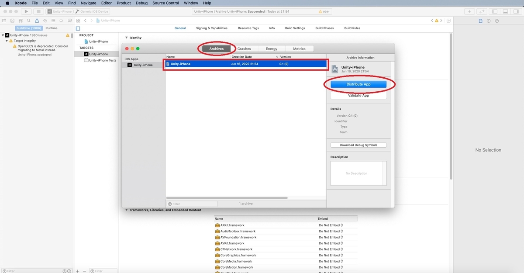Viewport: 524px width, 273px height.
Task: Open Embed dropdown for CFNetwork.framework
Action: click(331, 249)
